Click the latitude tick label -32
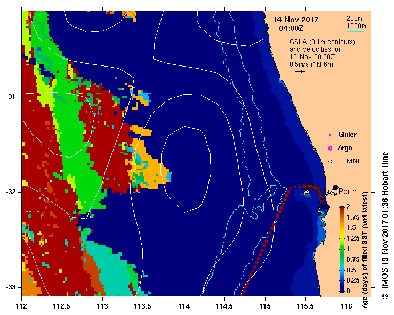394x315 pixels. 10,192
